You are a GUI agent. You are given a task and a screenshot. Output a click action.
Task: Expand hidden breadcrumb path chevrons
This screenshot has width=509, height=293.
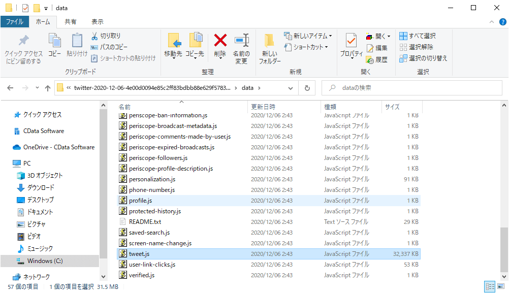[x=69, y=88]
